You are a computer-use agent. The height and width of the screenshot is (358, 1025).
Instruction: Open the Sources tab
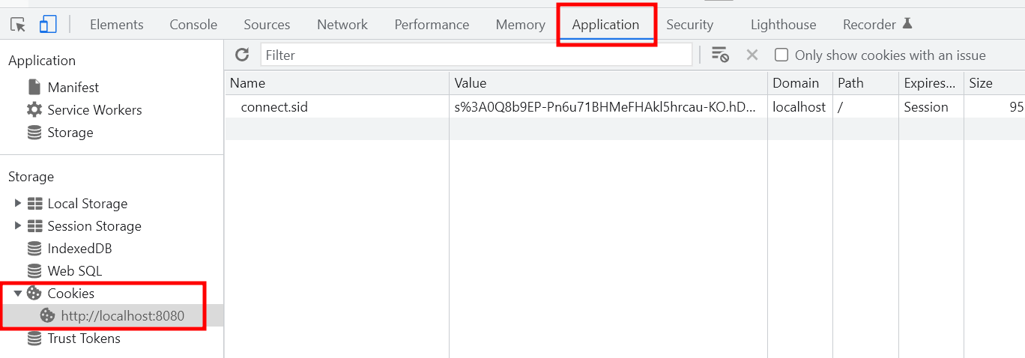(267, 25)
